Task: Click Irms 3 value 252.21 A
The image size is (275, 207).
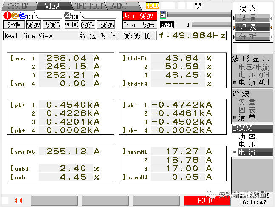Action: (73, 75)
